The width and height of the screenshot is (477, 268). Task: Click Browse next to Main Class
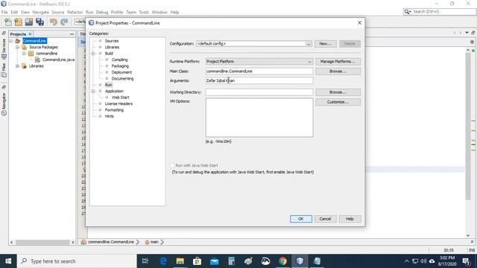tap(338, 71)
